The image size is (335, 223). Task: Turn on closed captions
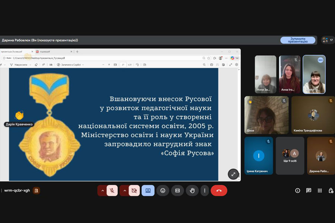[x=178, y=190]
